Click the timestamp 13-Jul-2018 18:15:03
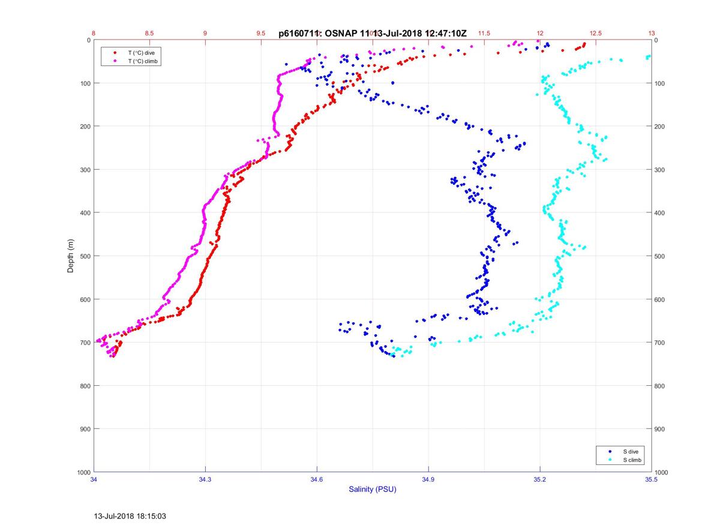The height and width of the screenshot is (531, 720). [x=130, y=515]
